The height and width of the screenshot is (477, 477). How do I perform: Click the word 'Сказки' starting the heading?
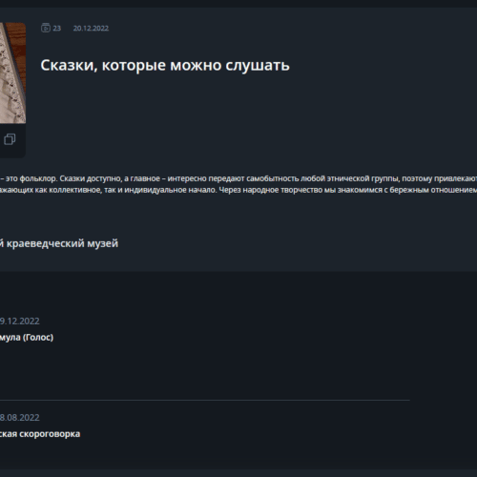click(69, 66)
